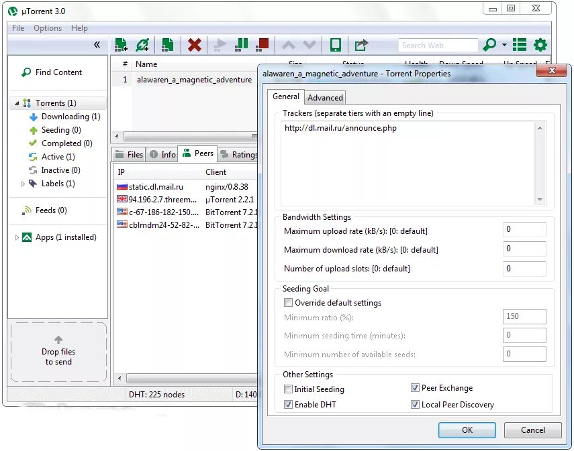Click trackers scrollbar down arrow
The width and height of the screenshot is (574, 451).
pos(540,200)
